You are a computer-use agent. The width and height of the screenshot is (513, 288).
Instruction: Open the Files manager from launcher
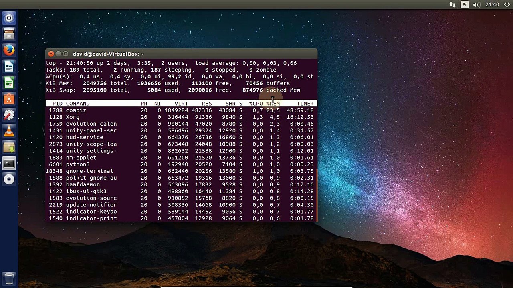coord(9,34)
